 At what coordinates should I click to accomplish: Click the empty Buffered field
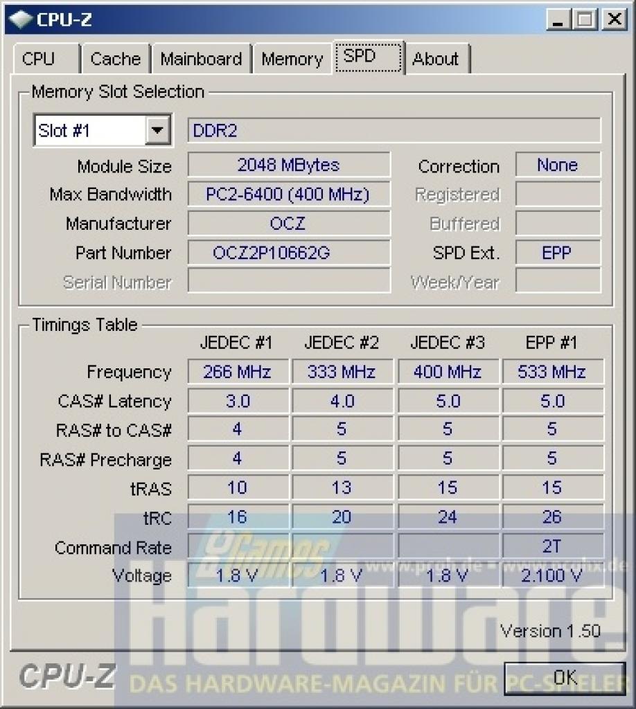[558, 224]
